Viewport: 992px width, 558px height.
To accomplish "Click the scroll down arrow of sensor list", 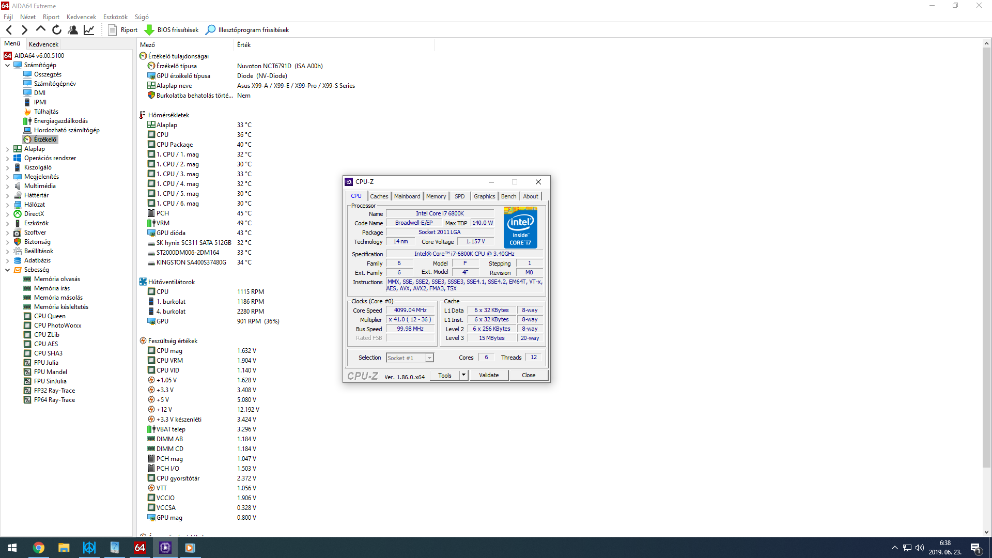I will 986,532.
